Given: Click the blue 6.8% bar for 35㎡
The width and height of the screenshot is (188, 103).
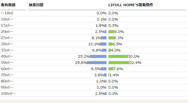Looking at the screenshot, I should point(104,50).
